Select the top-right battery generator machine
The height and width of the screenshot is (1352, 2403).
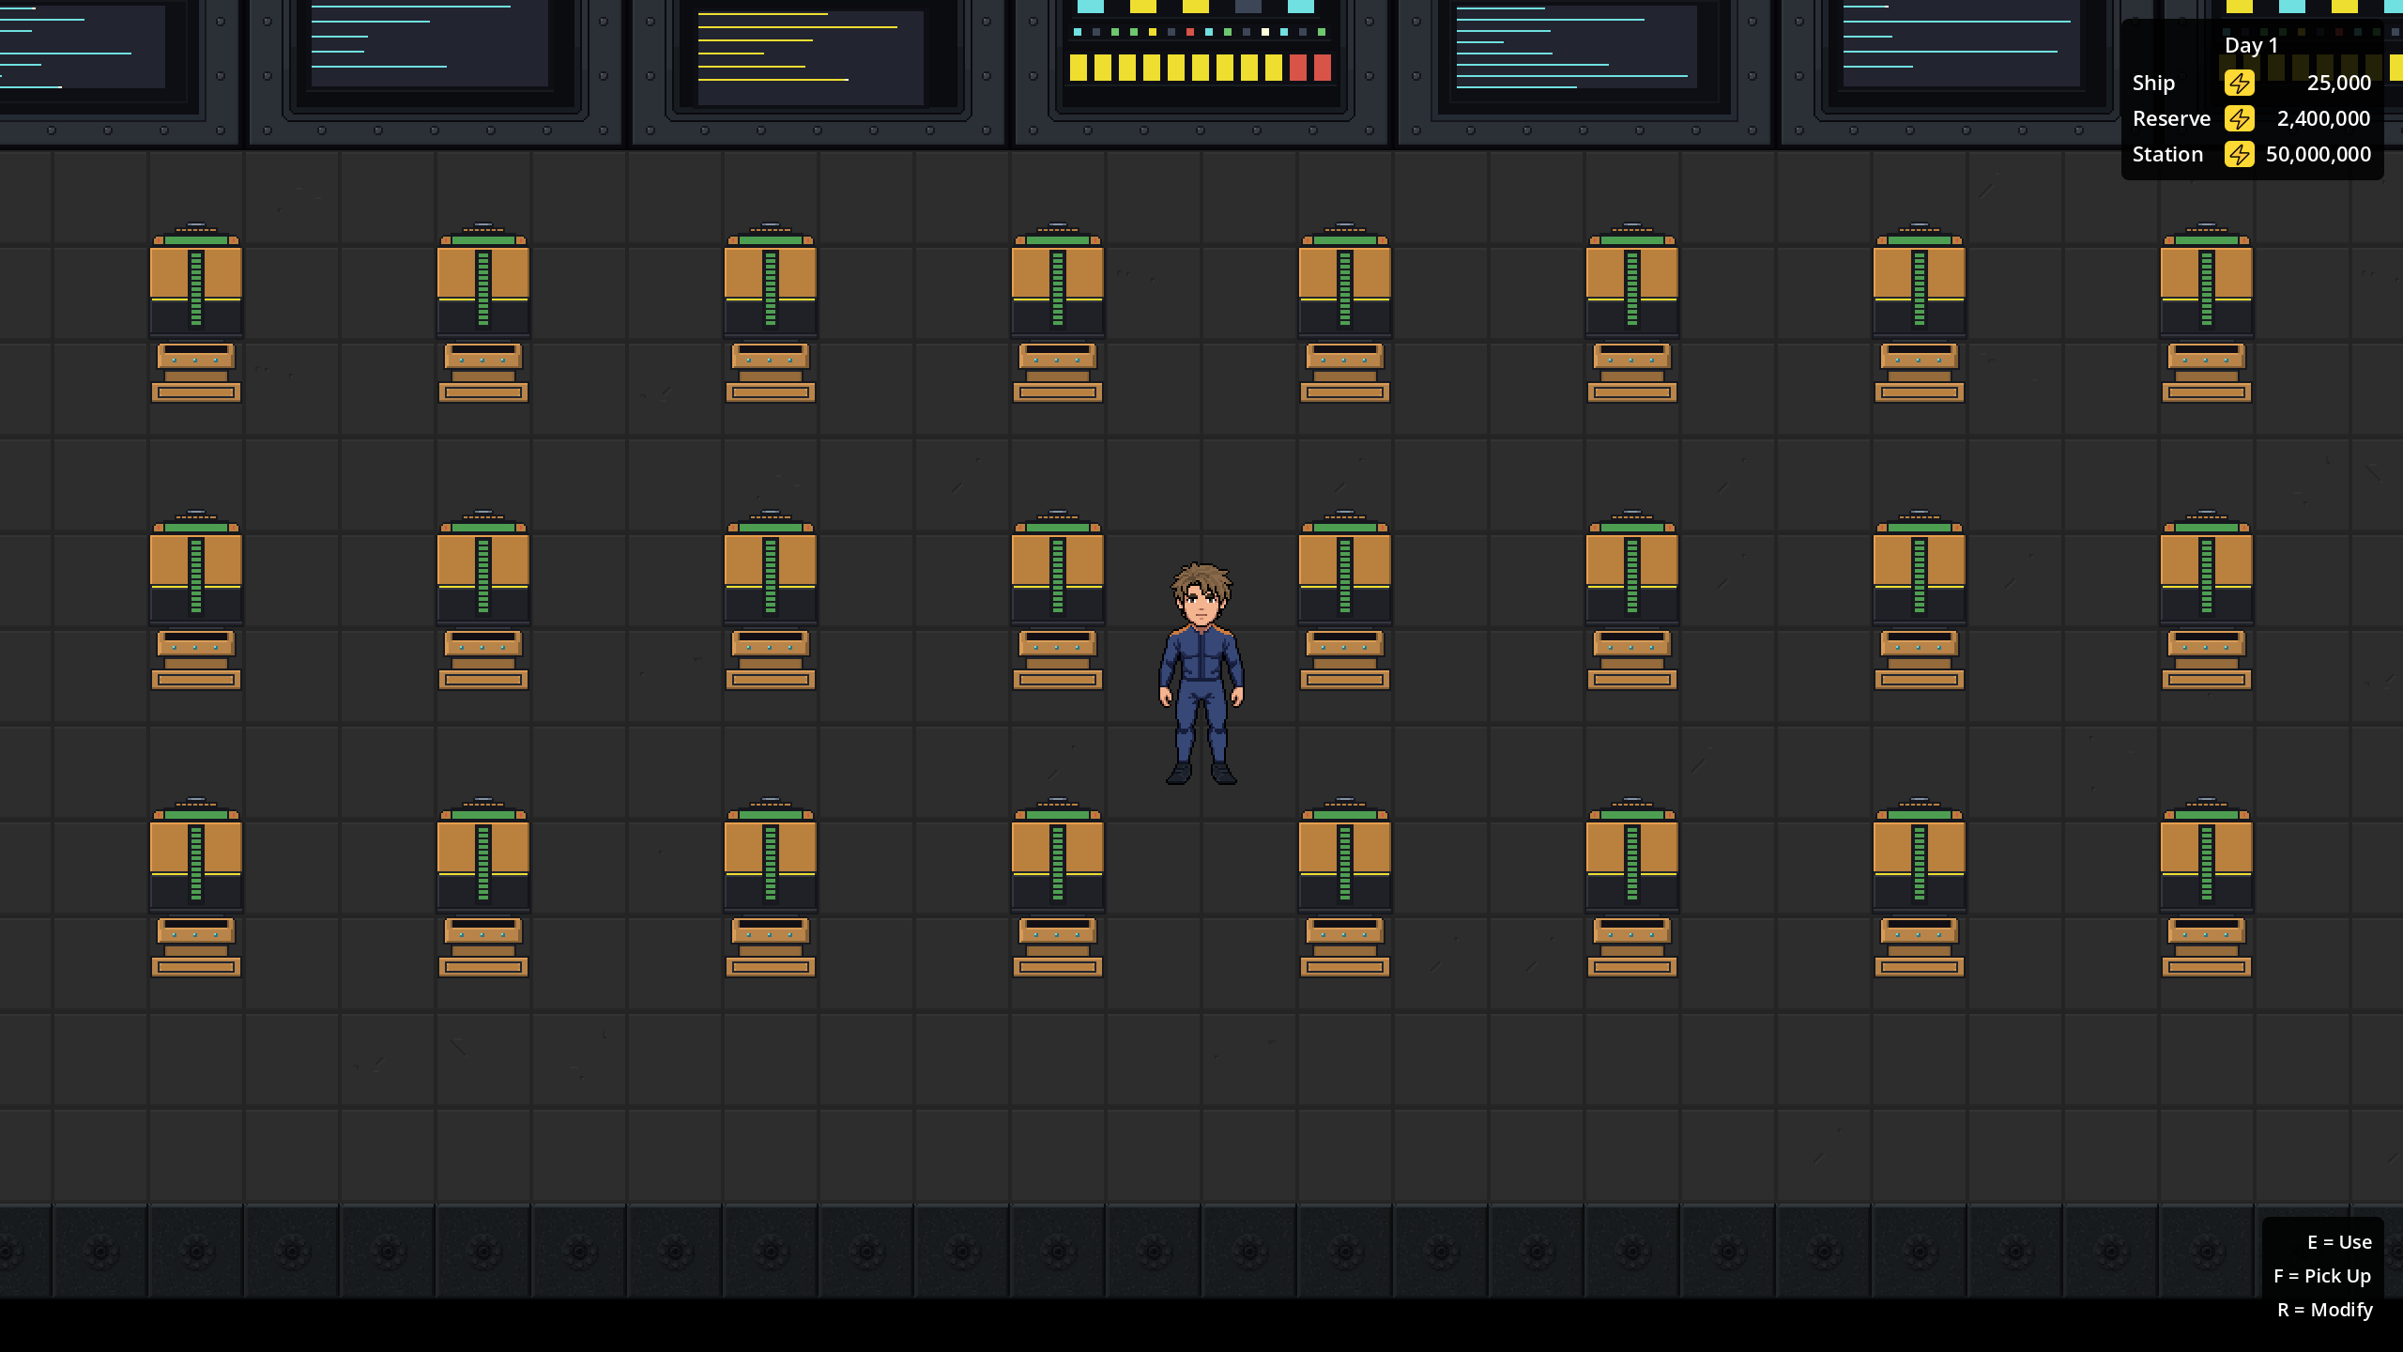point(2206,313)
